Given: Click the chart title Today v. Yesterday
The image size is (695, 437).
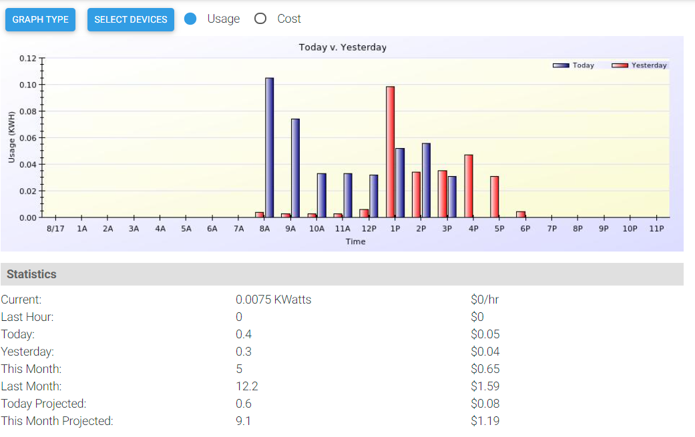Looking at the screenshot, I should pyautogui.click(x=342, y=47).
